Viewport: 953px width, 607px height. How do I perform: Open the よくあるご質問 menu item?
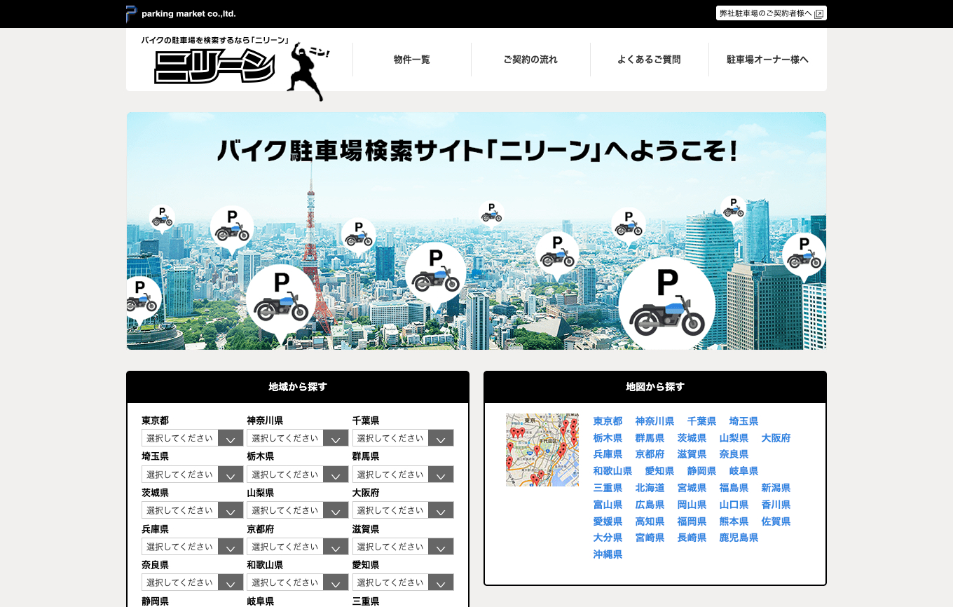pos(649,60)
